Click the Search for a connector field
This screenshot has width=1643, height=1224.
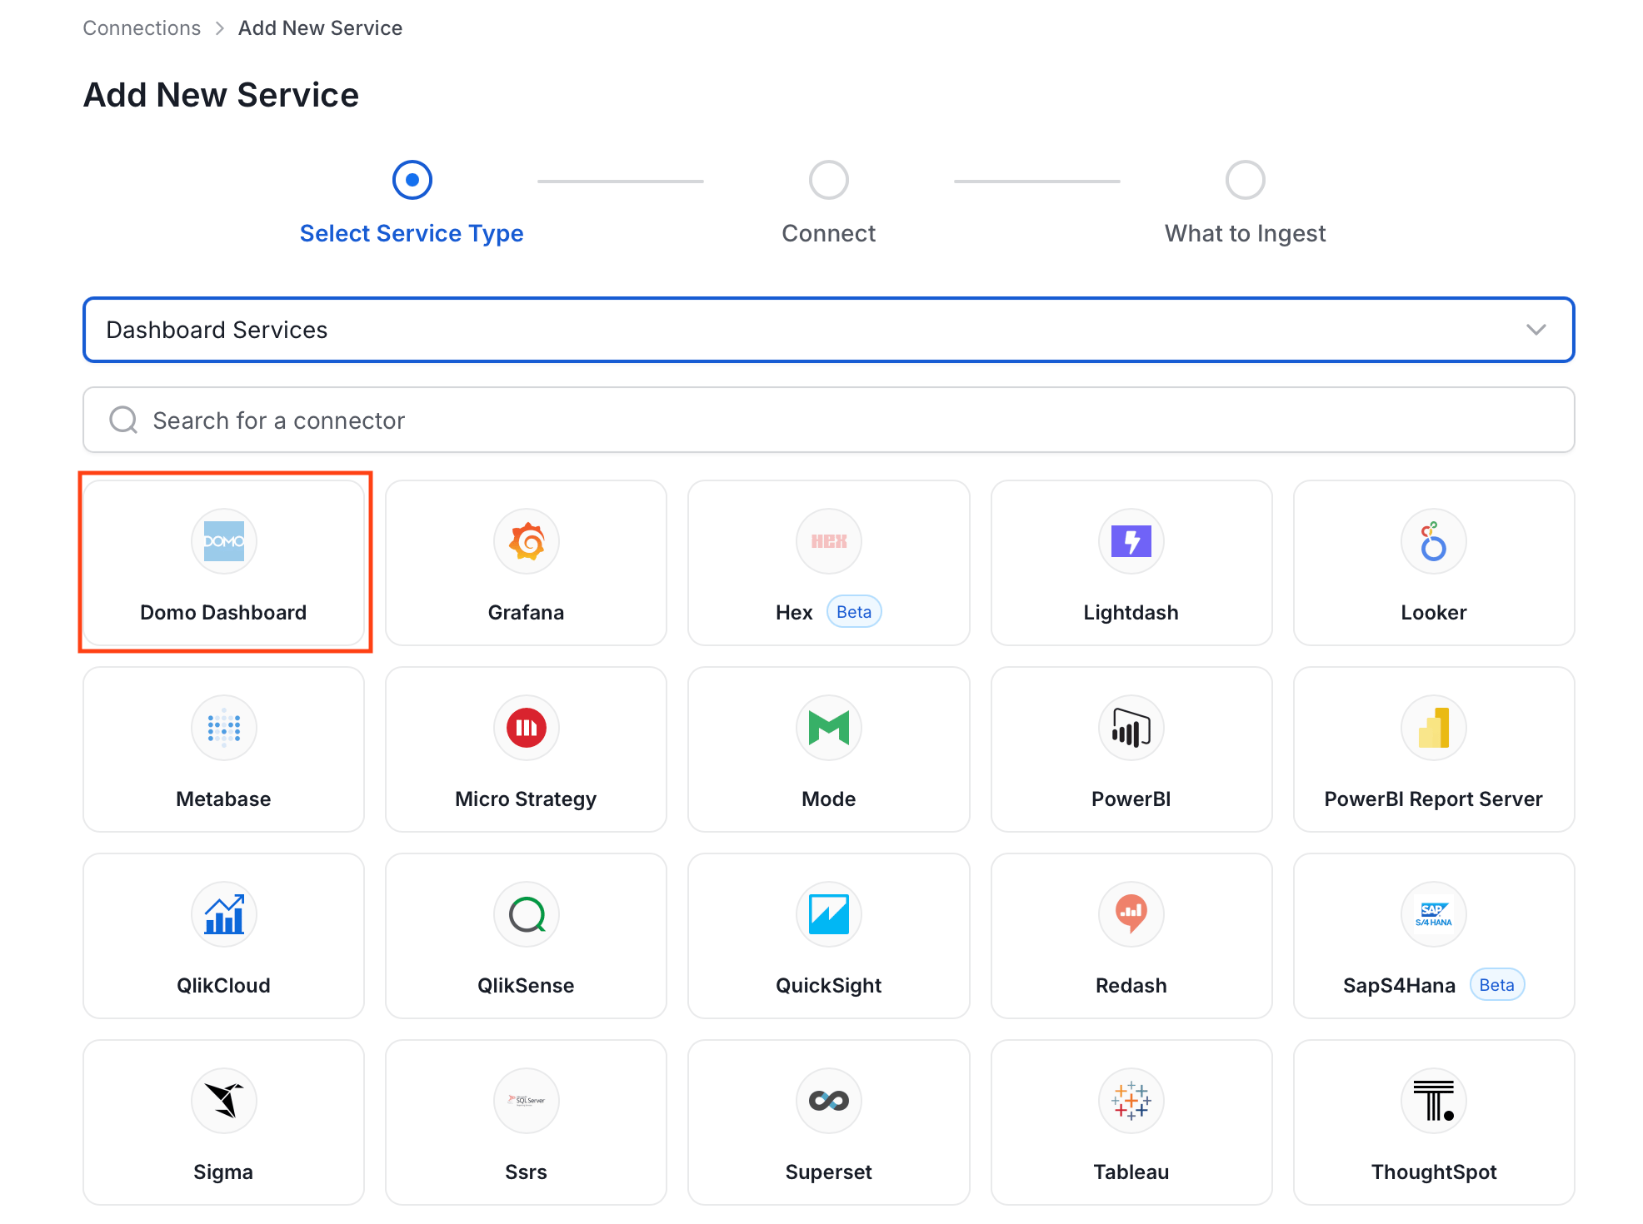[x=828, y=420]
